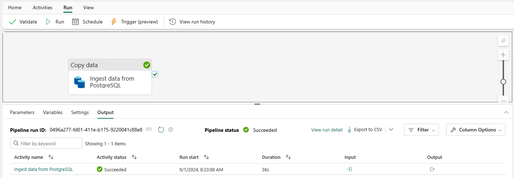514x178 pixels.
Task: Click the zoom in plus button
Action: pos(503,55)
